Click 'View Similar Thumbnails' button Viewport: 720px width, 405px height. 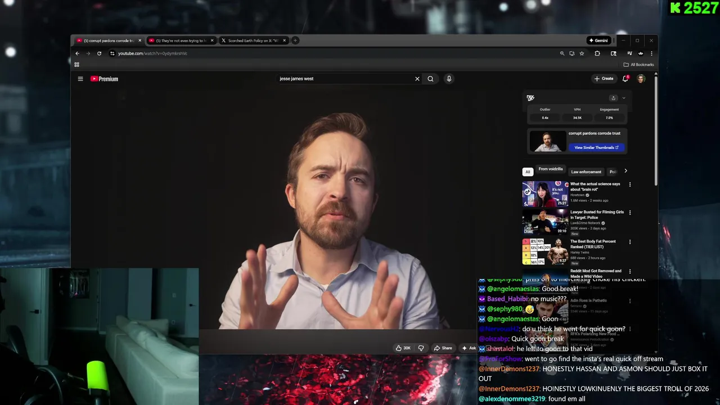click(596, 147)
